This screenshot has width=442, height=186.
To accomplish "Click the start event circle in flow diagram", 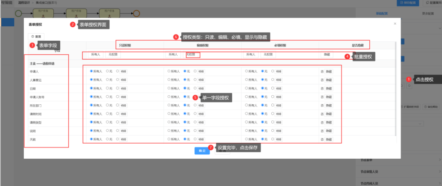I will point(18,13).
